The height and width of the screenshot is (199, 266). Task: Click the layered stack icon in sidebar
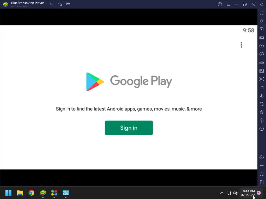(262, 120)
